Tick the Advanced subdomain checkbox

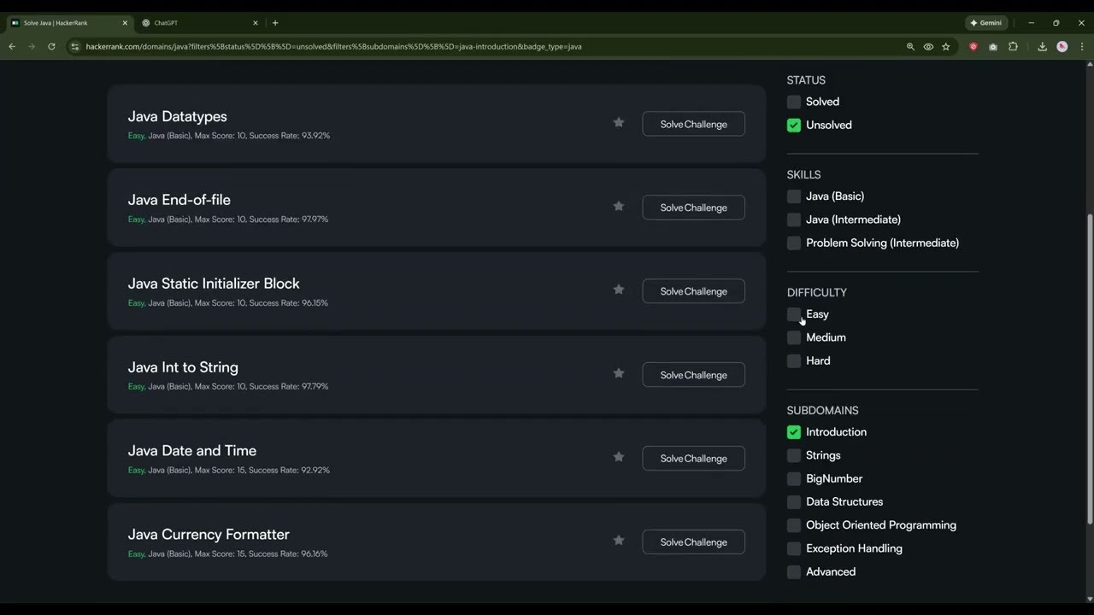[x=794, y=571]
